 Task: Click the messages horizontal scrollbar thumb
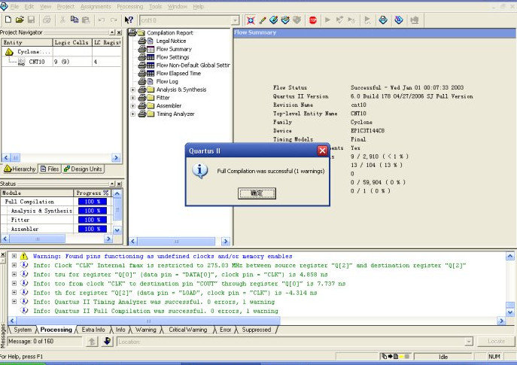click(148, 321)
